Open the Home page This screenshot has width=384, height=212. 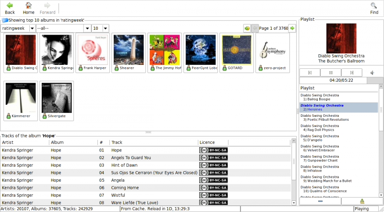coord(29,8)
